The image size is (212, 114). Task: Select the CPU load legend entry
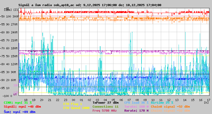point(136,103)
